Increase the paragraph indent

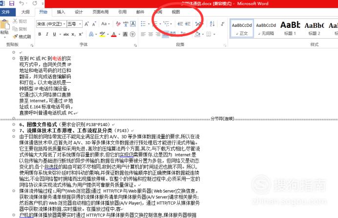[x=188, y=24]
